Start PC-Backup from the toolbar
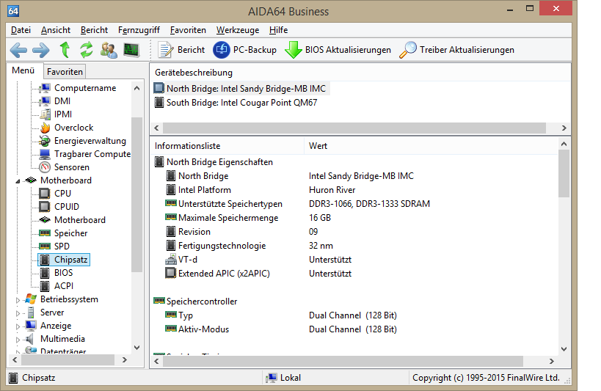The image size is (601, 391). pos(245,50)
